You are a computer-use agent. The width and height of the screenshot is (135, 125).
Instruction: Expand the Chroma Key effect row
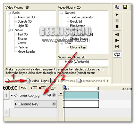pyautogui.click(x=16, y=104)
